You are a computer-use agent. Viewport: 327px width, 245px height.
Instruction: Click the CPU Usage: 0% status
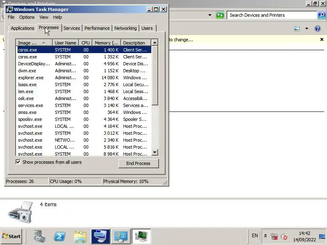(x=66, y=181)
